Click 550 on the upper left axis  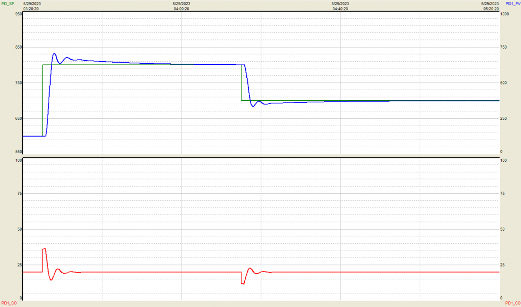(18, 151)
